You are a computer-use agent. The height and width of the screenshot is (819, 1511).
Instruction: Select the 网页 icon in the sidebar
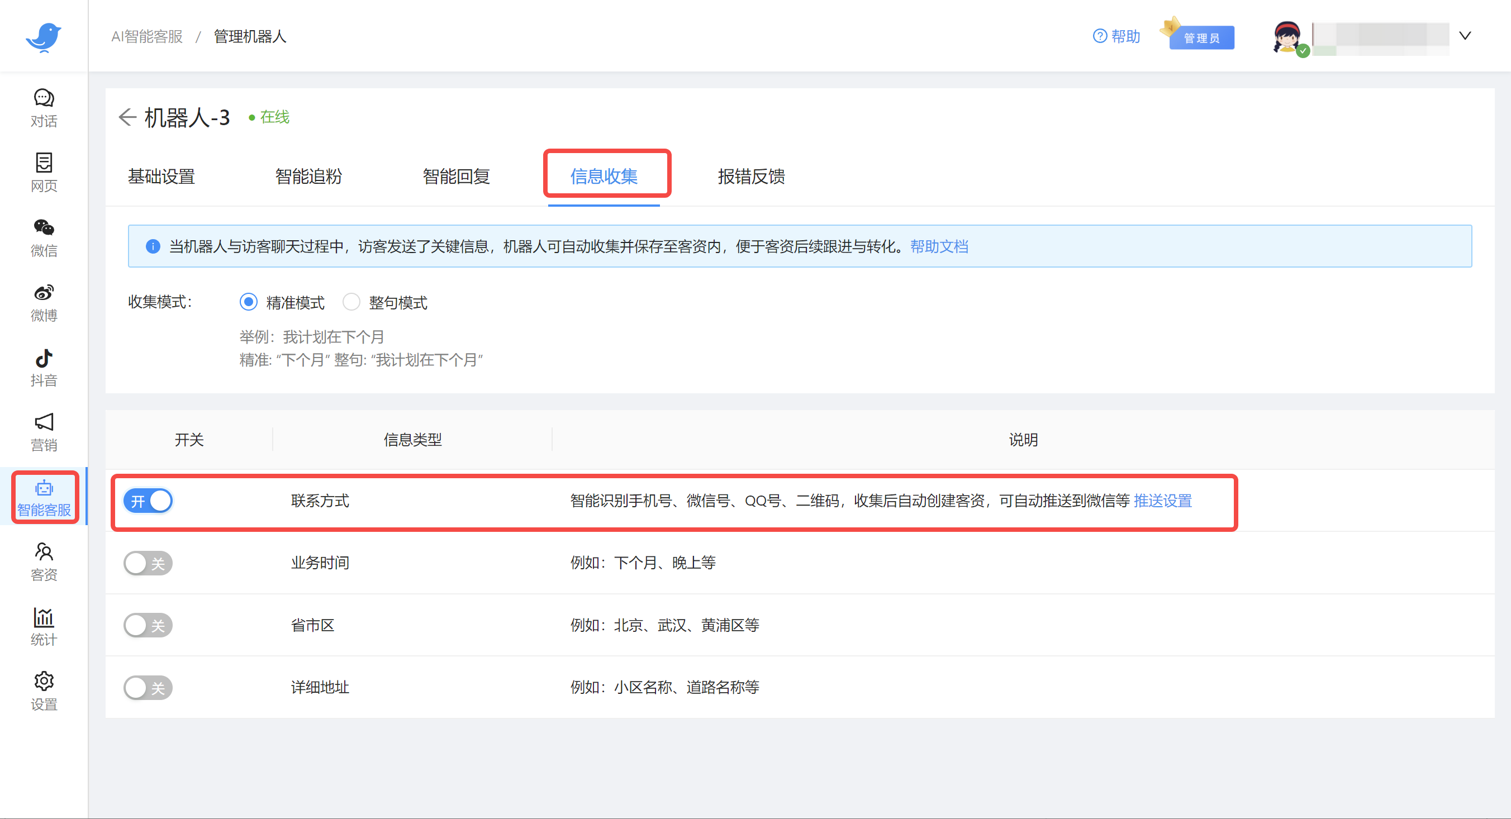[44, 172]
